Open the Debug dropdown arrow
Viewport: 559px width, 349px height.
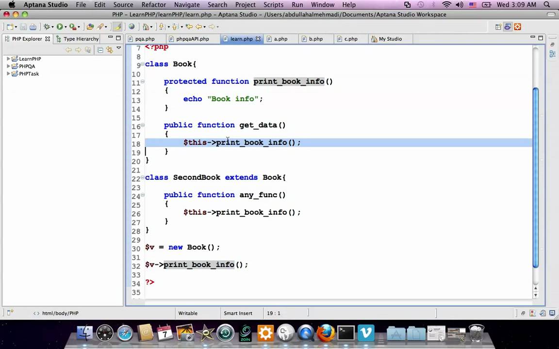(52, 27)
